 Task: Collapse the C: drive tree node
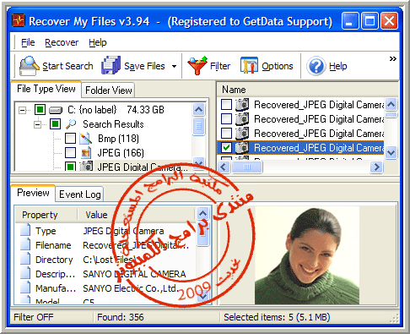(22, 110)
